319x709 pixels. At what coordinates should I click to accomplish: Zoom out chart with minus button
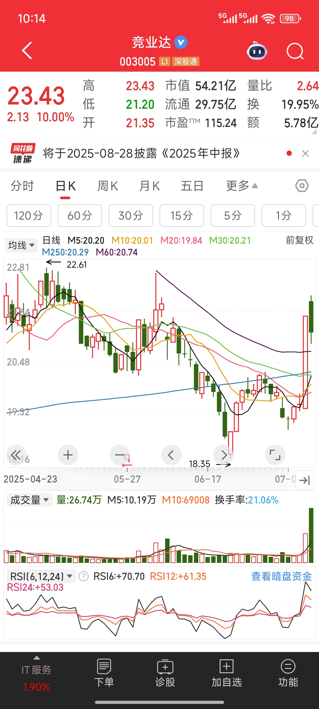119,455
